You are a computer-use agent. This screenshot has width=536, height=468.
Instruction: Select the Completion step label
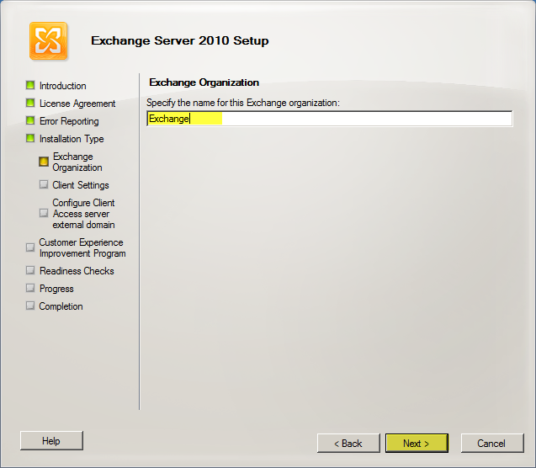click(x=61, y=306)
